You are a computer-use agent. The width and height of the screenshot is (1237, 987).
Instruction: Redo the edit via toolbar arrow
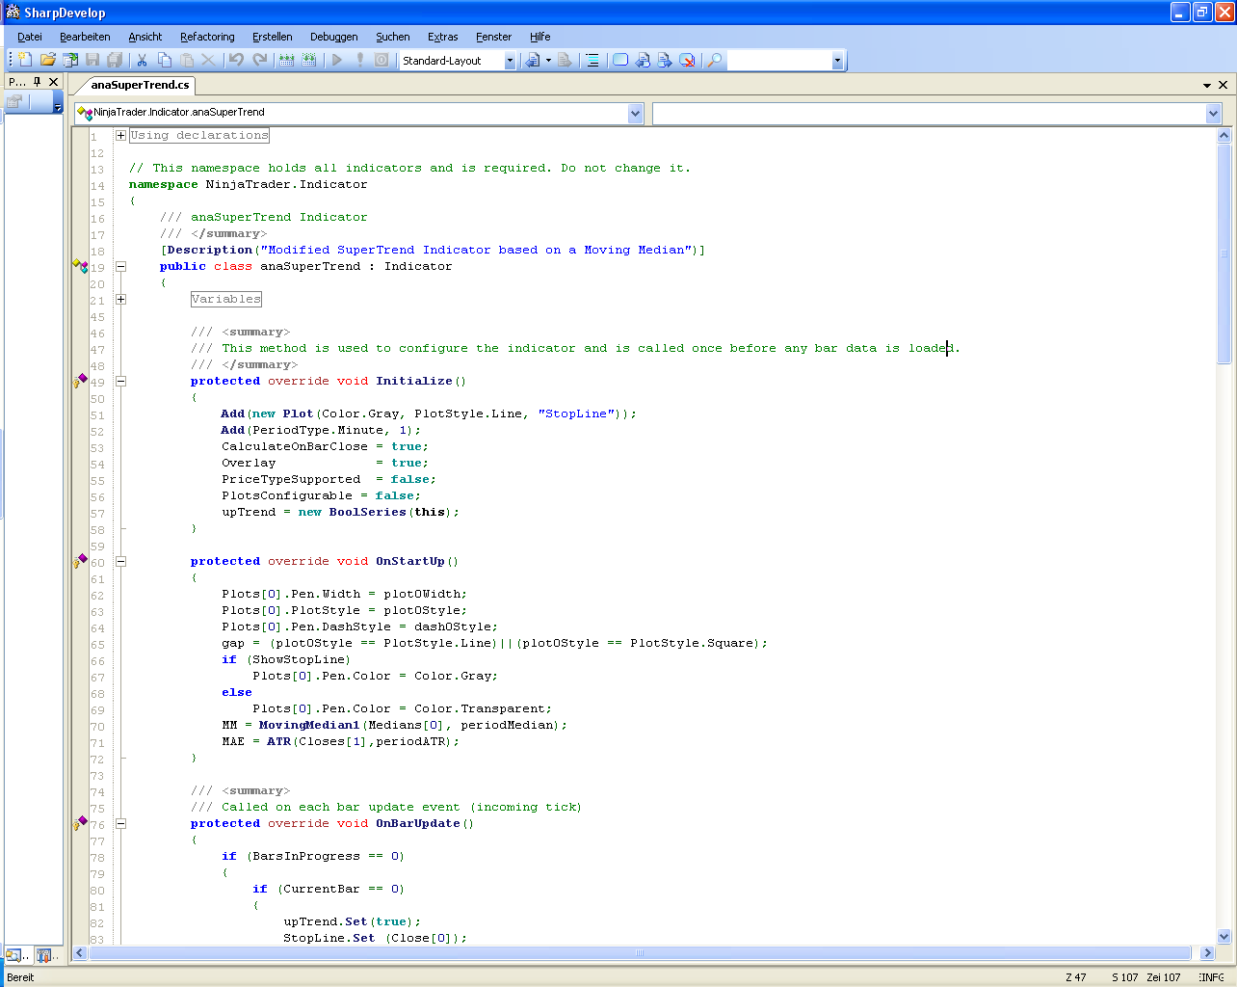pyautogui.click(x=259, y=60)
